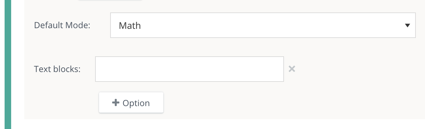Open the Default Mode dropdown

(263, 25)
